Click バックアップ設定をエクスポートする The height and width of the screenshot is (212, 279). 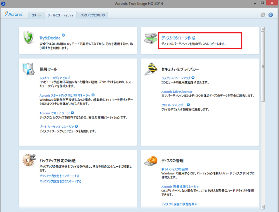point(60,181)
